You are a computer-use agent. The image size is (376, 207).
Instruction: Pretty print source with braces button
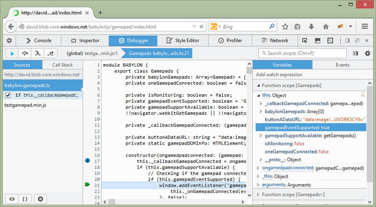[x=25, y=199]
